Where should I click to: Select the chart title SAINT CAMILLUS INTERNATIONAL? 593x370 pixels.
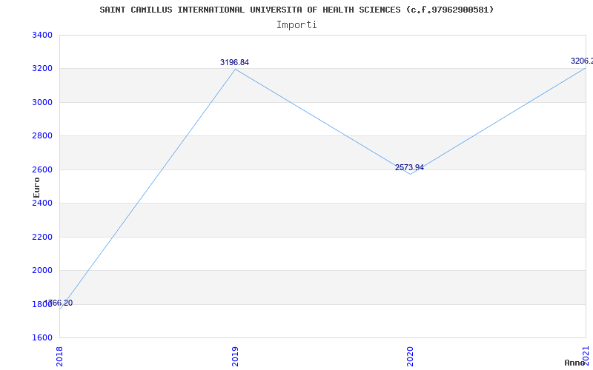(297, 10)
